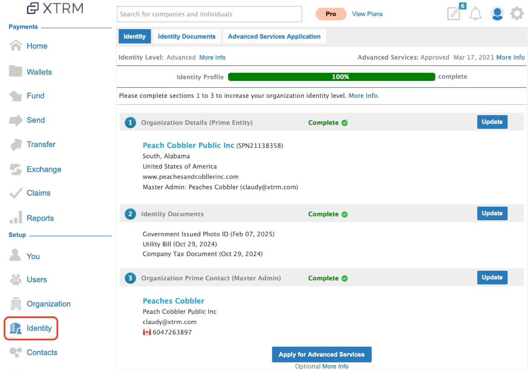Open Wallets in sidebar
Screen dimensions: 532x370
tap(39, 72)
